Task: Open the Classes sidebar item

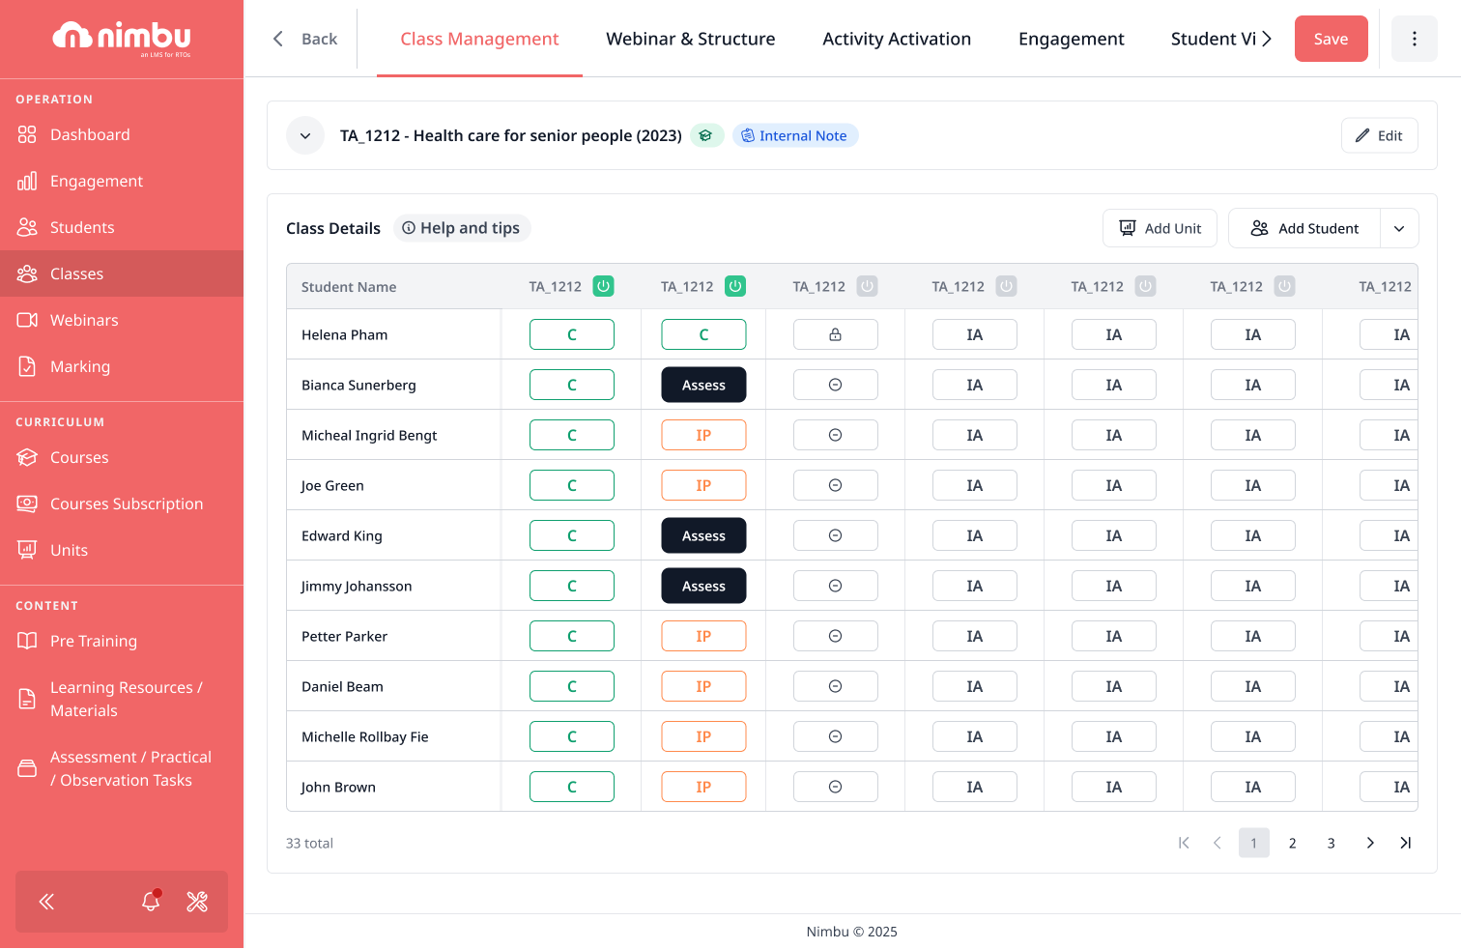Action: coord(122,273)
